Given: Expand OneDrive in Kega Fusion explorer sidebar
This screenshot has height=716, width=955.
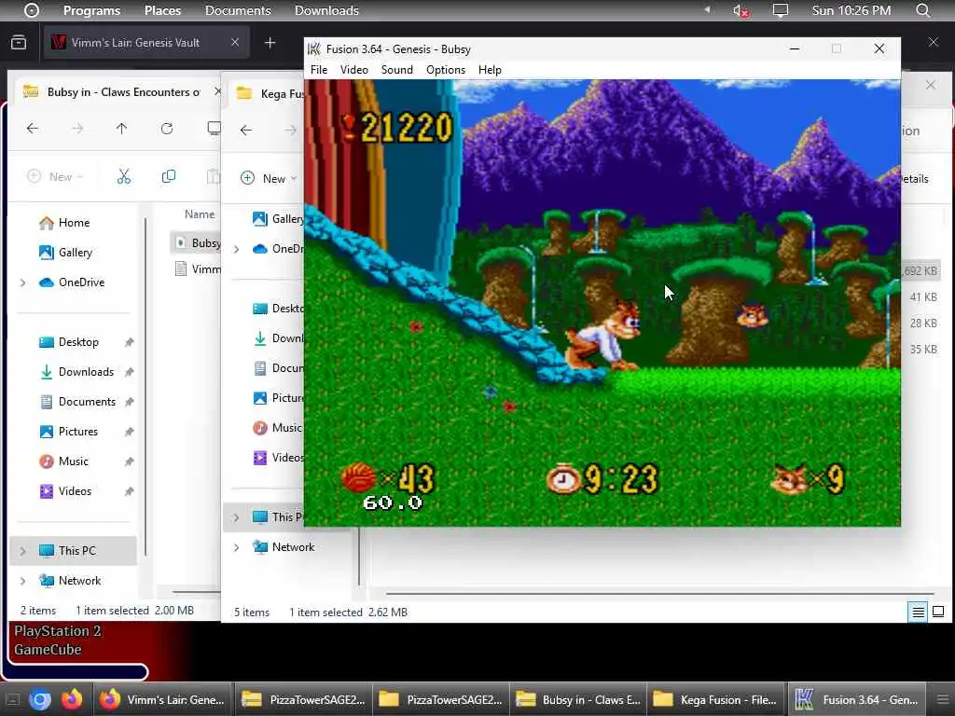Looking at the screenshot, I should (236, 249).
